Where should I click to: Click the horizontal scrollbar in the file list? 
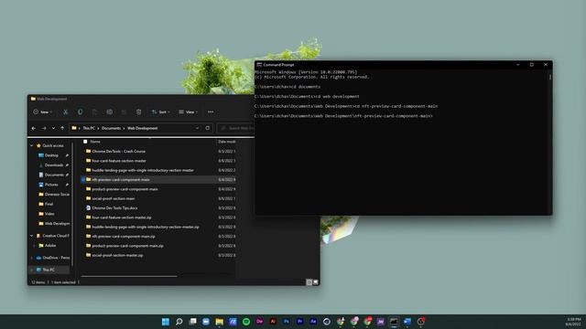129,276
